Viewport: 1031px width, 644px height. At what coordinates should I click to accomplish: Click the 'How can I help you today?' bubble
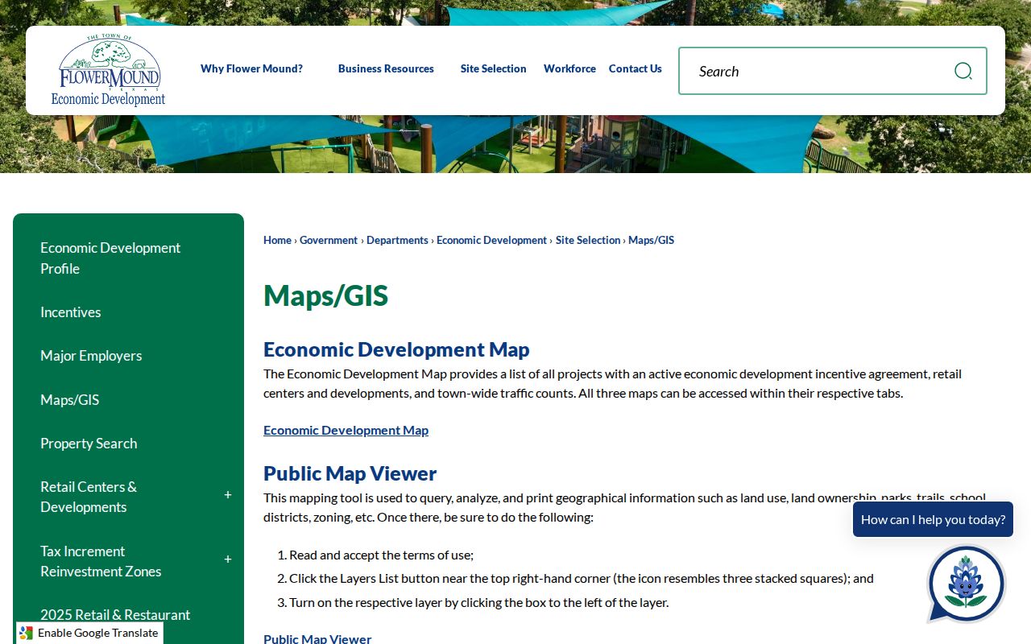[933, 519]
